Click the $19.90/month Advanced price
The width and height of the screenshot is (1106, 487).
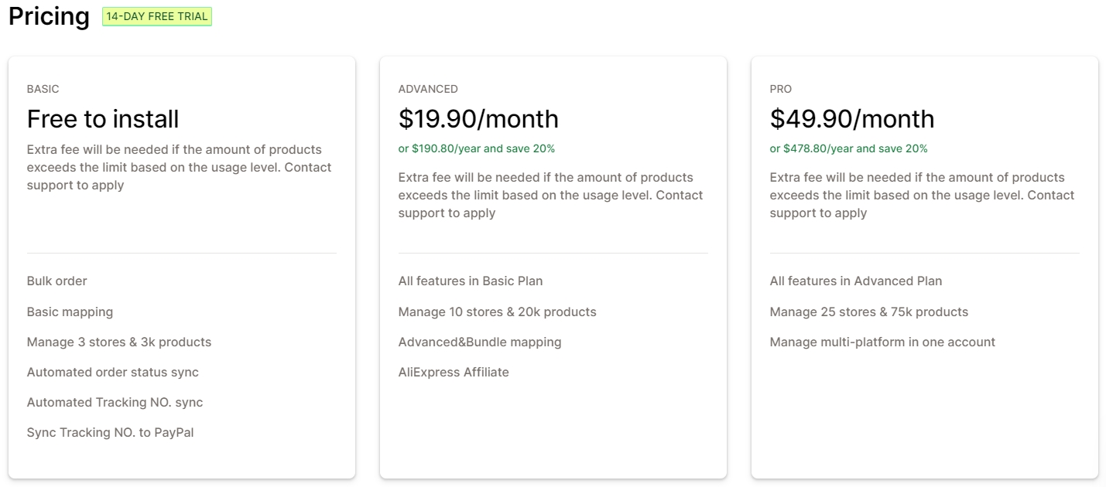coord(478,119)
